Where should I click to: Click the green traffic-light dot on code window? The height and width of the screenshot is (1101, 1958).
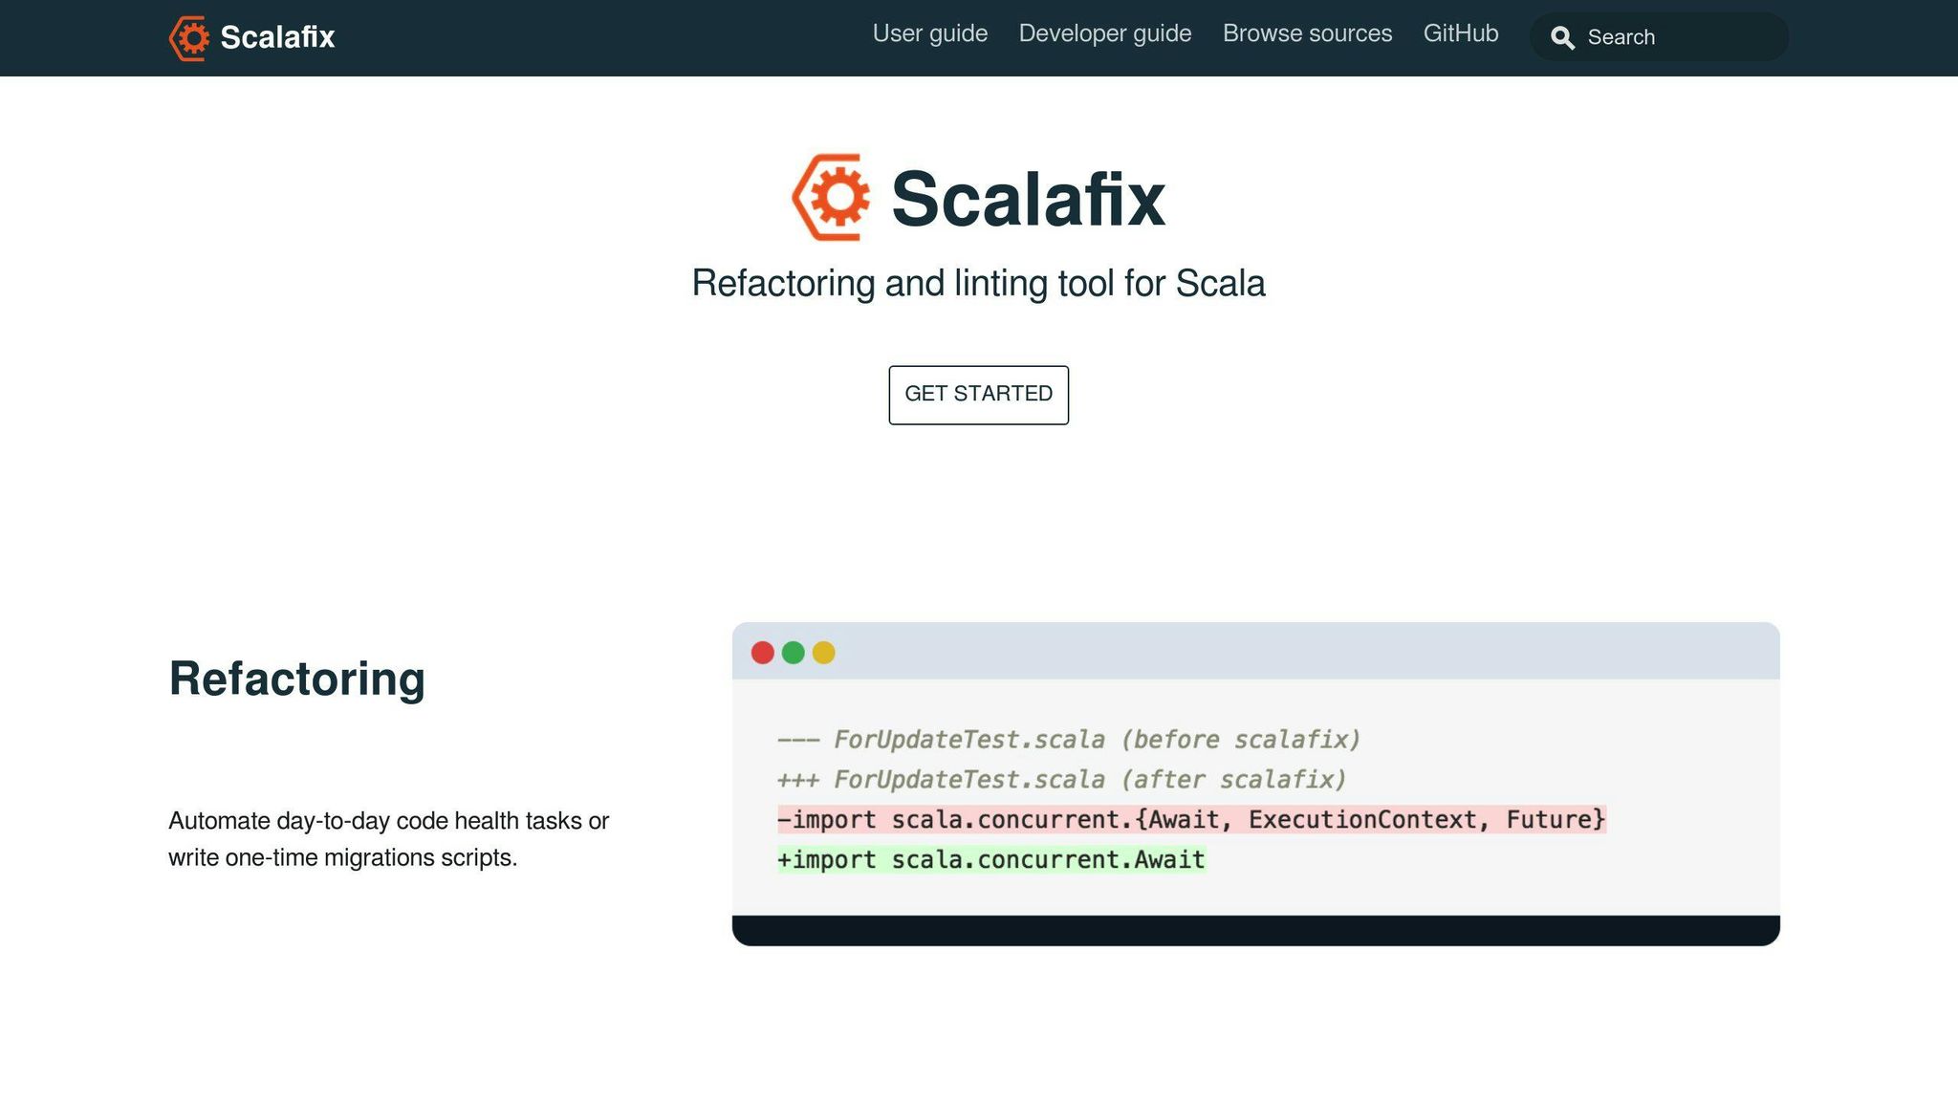pyautogui.click(x=792, y=652)
